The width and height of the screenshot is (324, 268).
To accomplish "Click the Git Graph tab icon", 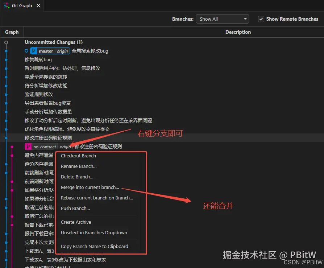I will click(x=7, y=5).
